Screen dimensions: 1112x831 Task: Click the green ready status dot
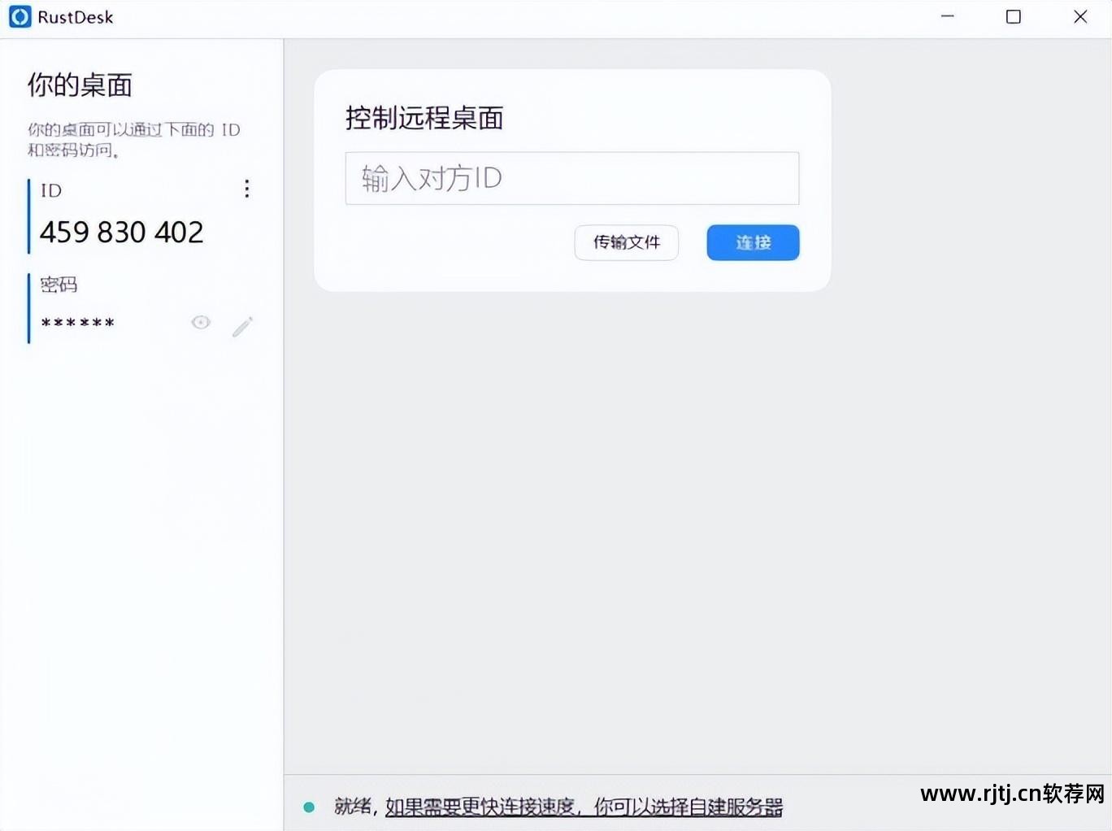click(x=309, y=807)
